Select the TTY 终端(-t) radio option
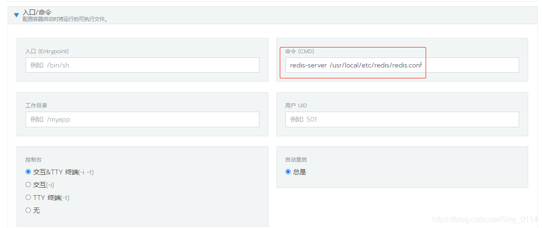 point(29,197)
